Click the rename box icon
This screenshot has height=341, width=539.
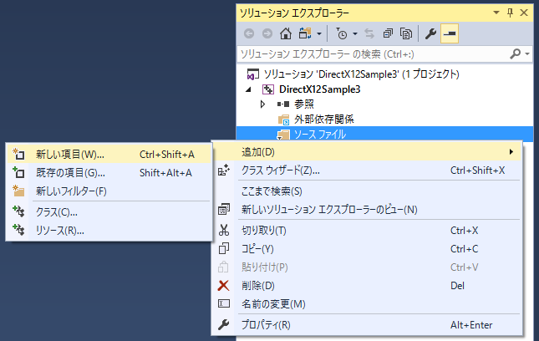tap(224, 303)
